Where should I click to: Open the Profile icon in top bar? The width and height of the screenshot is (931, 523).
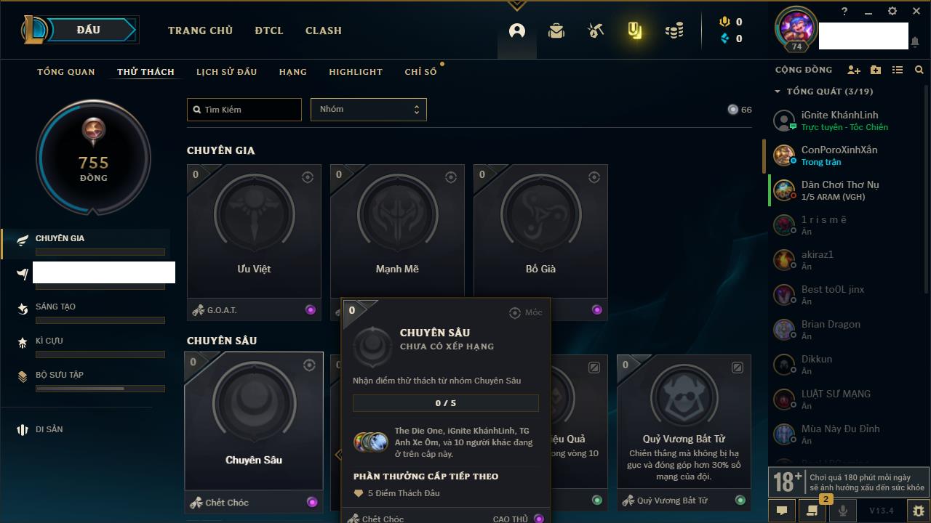pos(517,31)
